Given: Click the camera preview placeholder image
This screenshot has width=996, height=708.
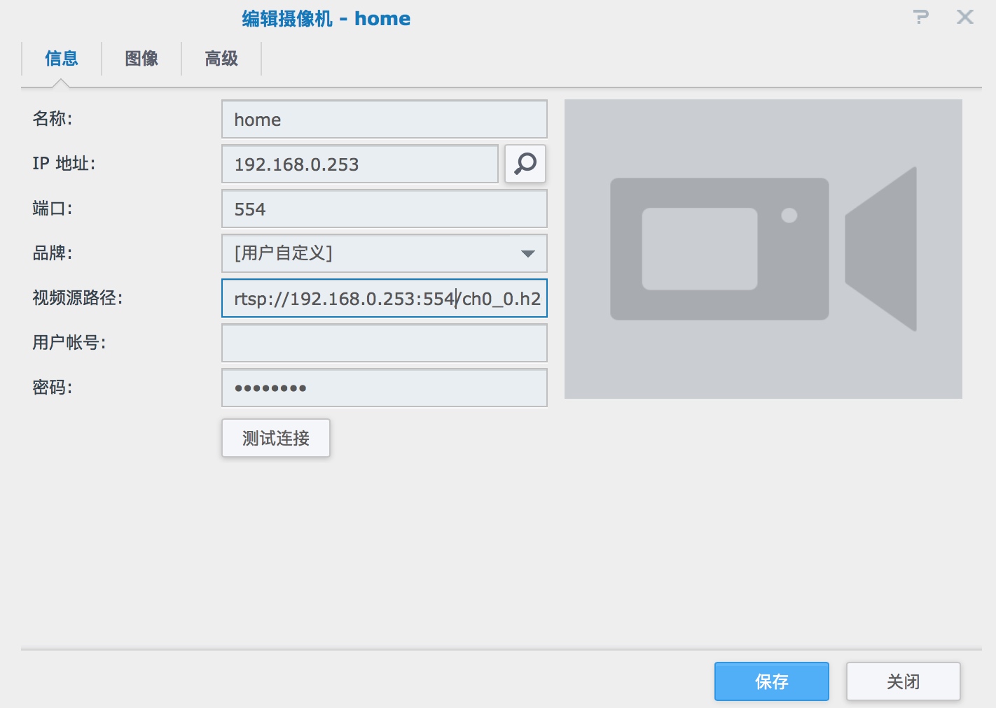Looking at the screenshot, I should (x=763, y=249).
